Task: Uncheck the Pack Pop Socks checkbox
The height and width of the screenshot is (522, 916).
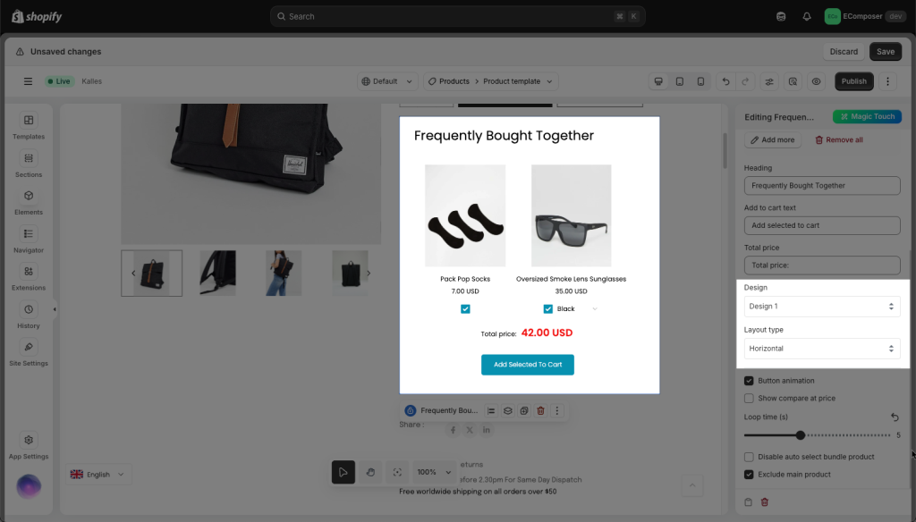Action: click(465, 309)
